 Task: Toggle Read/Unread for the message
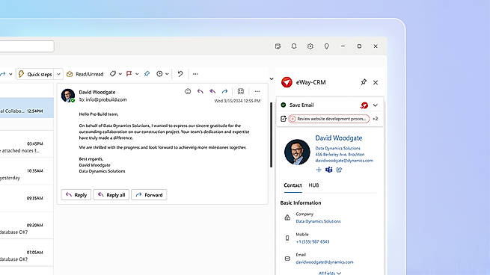point(85,74)
